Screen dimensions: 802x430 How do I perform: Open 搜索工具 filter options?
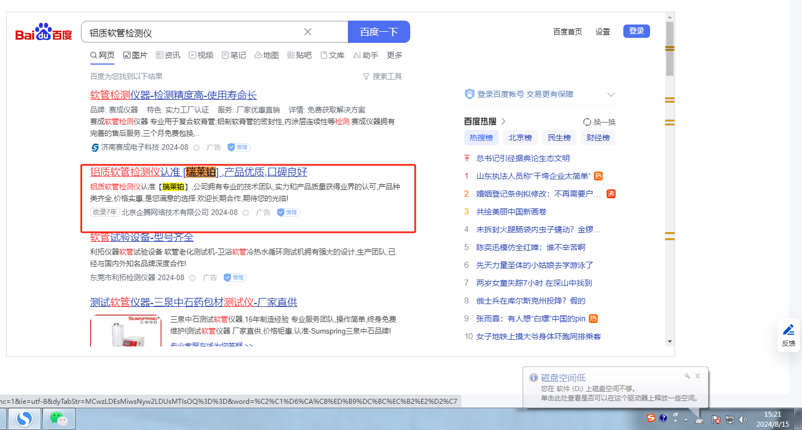tap(382, 76)
